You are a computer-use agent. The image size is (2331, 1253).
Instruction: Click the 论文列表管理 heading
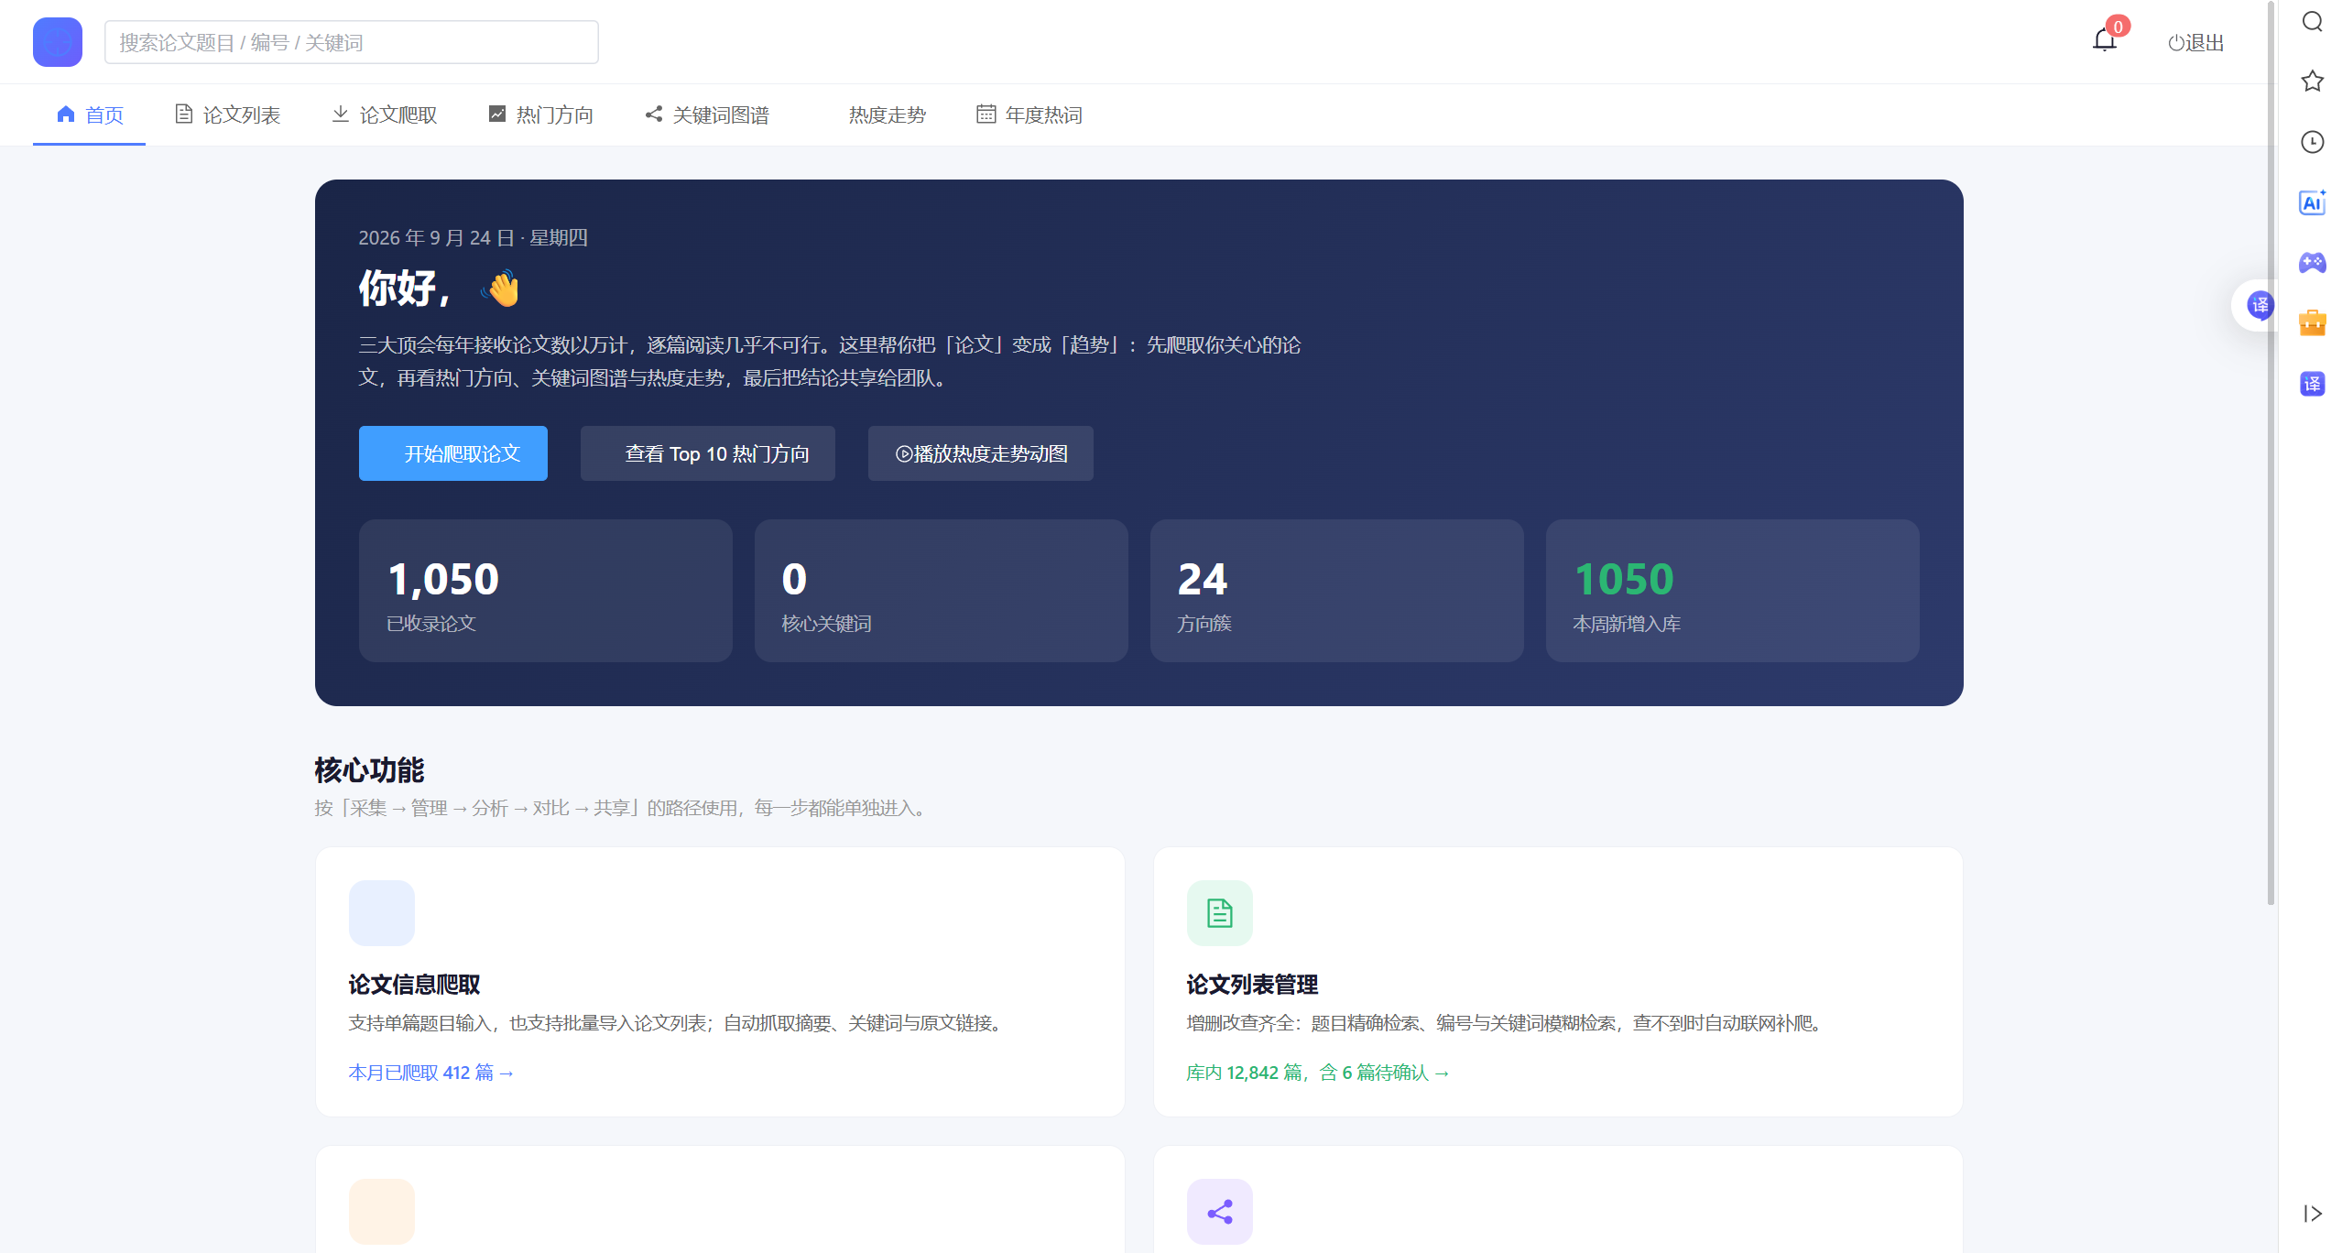(1252, 985)
